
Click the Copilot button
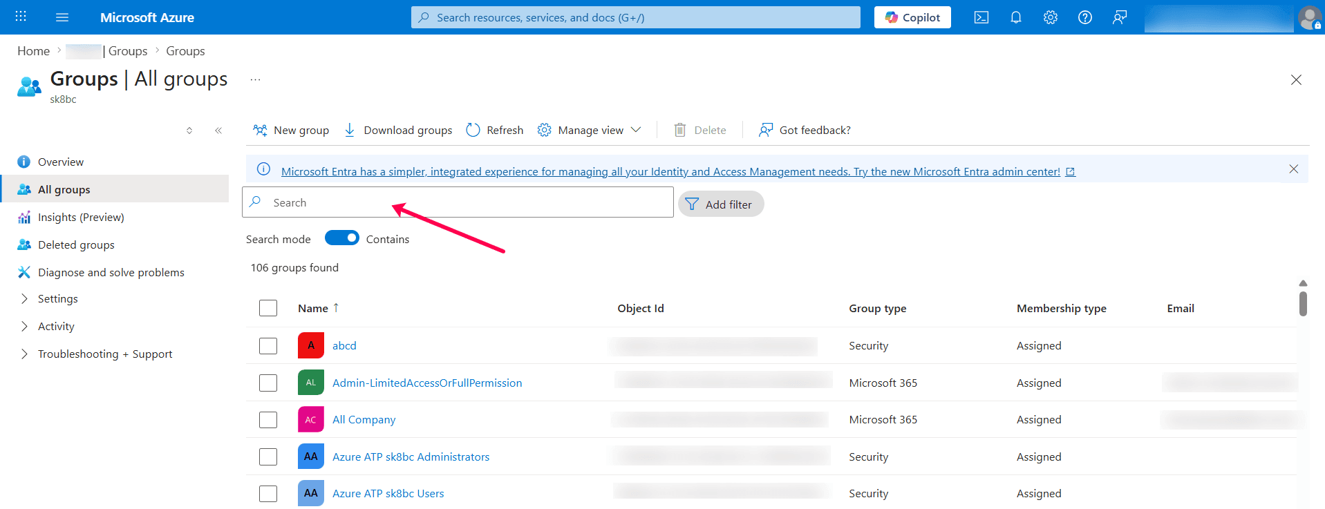[912, 17]
